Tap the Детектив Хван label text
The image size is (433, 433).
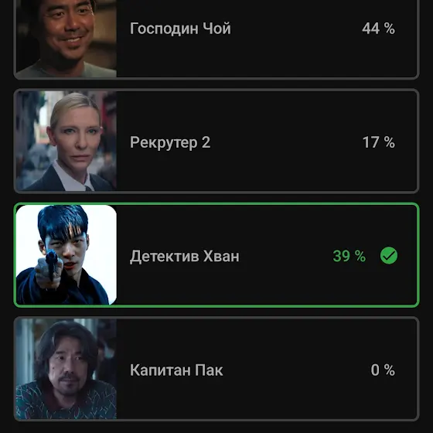pos(185,256)
